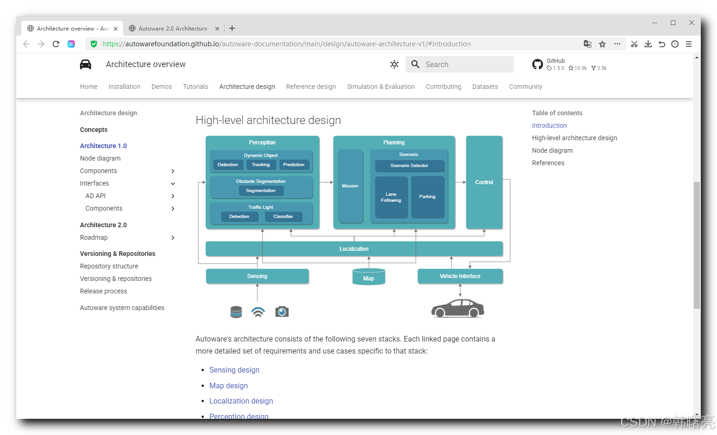
Task: Jump to Node diagram in table of contents
Action: click(x=552, y=150)
